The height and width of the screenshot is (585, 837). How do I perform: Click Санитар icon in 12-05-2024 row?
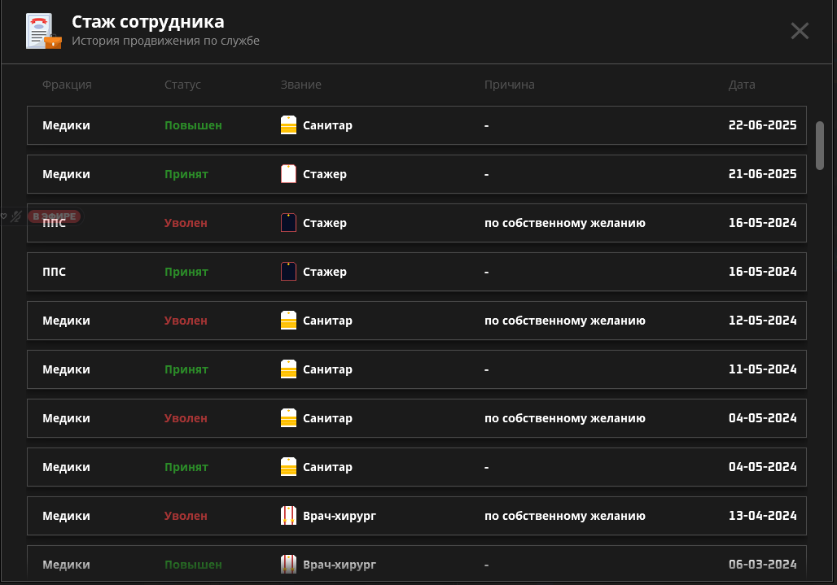(288, 321)
